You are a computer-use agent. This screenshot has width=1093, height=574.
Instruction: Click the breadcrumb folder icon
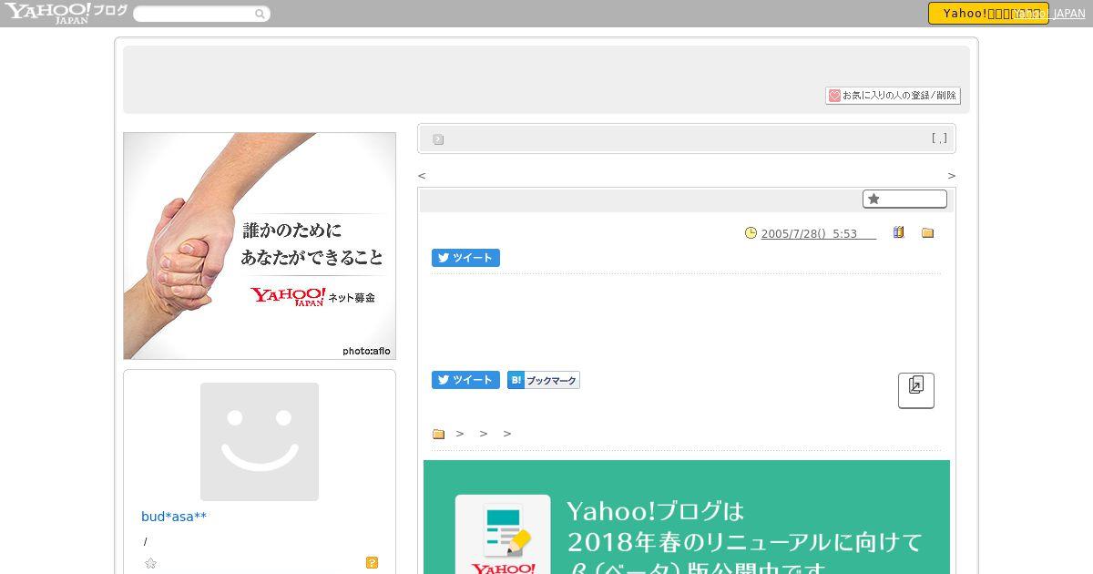coord(438,434)
